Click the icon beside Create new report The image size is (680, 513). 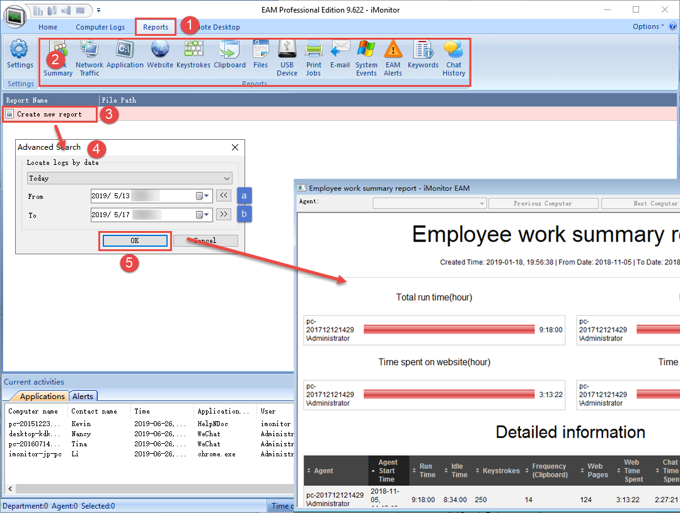(9, 115)
